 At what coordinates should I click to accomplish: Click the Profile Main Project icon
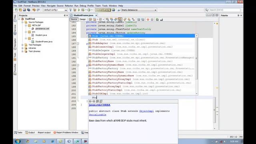click(89, 10)
